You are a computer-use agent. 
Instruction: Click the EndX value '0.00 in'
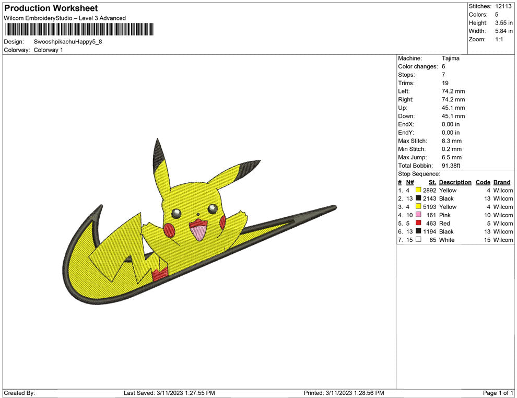click(x=451, y=124)
